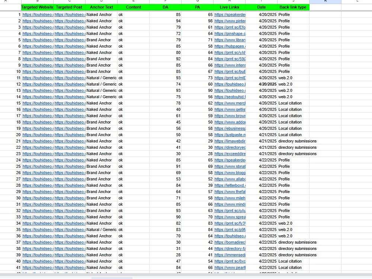This screenshot has height=279, width=372.
Task: Open the bomadirect live link in row 37
Action: pos(230,242)
